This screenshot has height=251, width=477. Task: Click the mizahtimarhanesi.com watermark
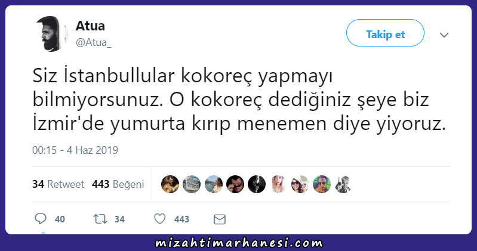(x=239, y=243)
